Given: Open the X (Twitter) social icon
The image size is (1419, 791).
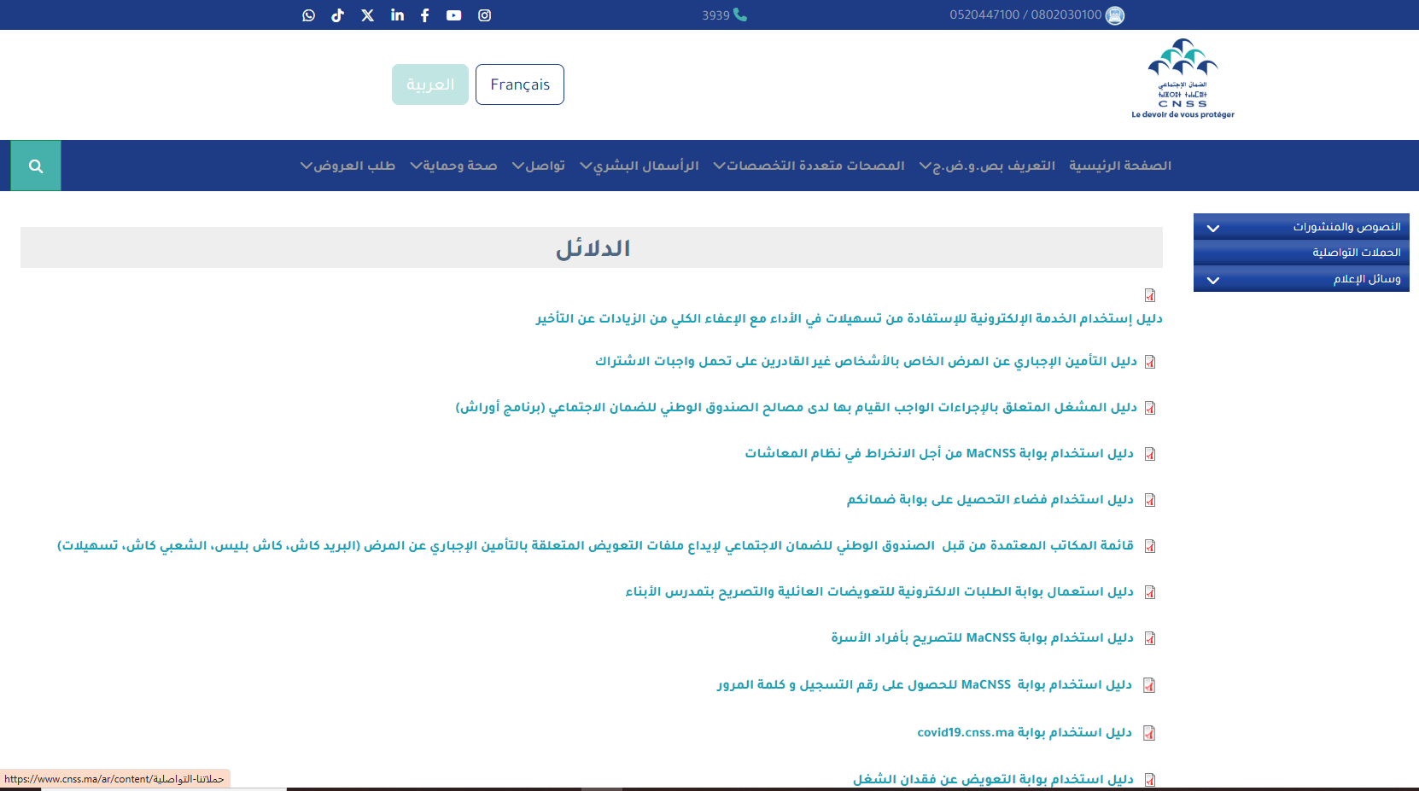Looking at the screenshot, I should tap(367, 15).
